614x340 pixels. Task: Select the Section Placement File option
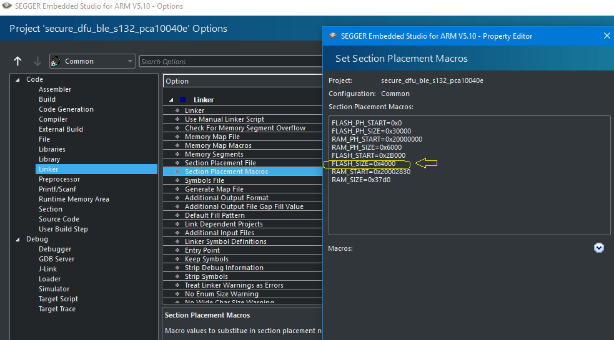[x=220, y=163]
